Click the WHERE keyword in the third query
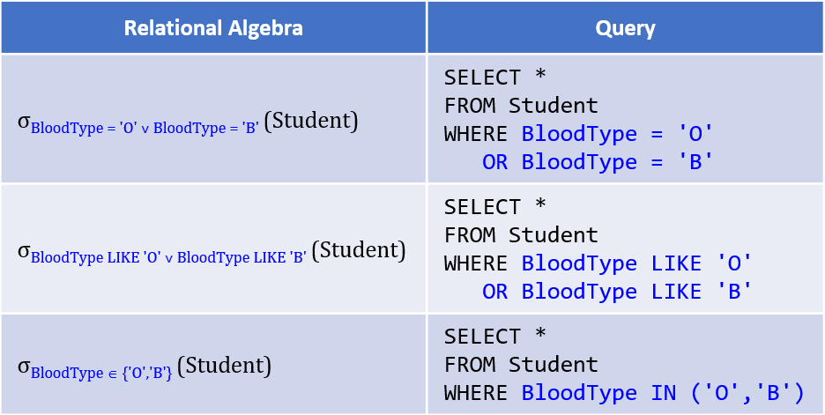 click(476, 393)
